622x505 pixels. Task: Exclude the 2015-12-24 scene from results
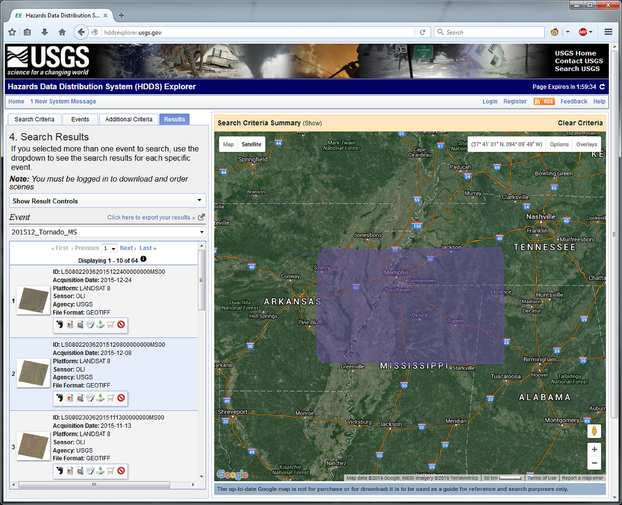click(121, 324)
